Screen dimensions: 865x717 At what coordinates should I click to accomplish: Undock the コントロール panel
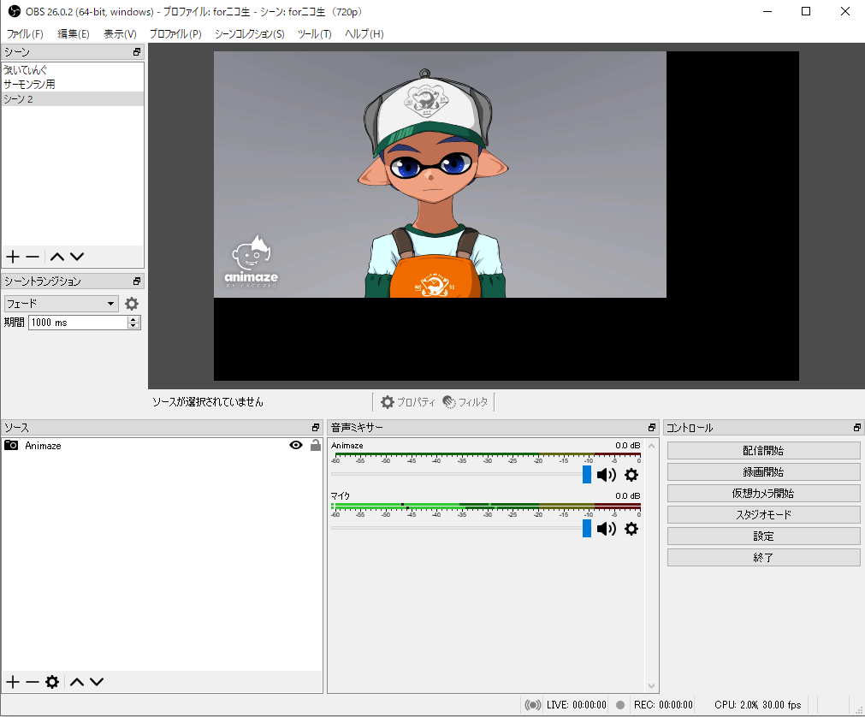856,428
